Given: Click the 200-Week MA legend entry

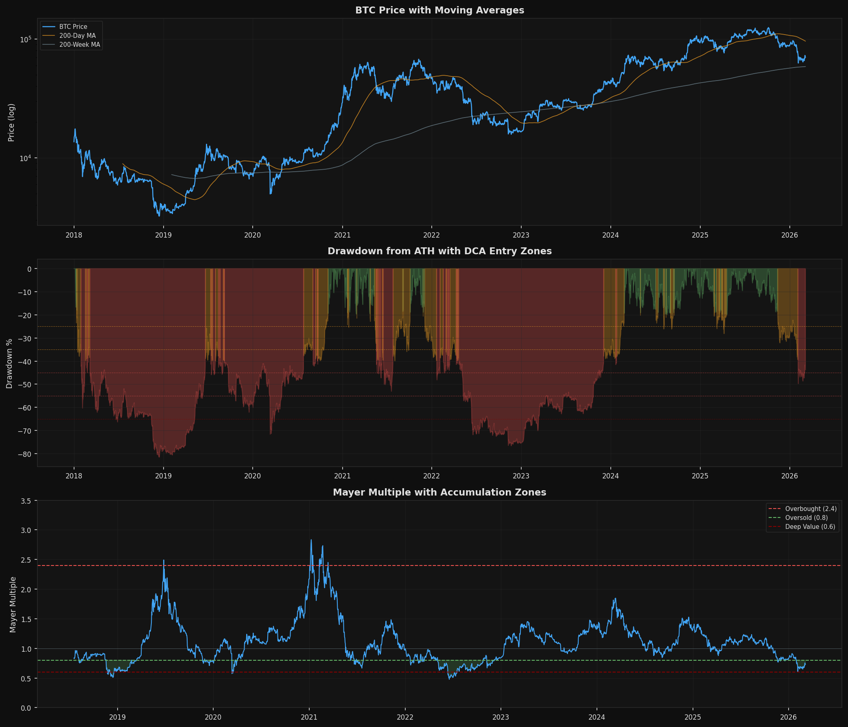Looking at the screenshot, I should tap(79, 45).
